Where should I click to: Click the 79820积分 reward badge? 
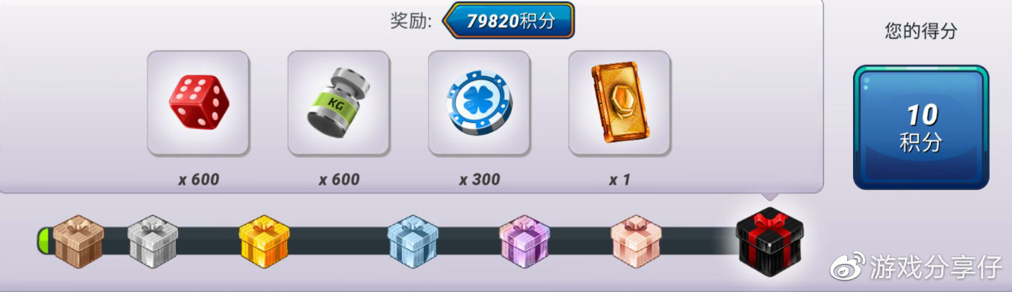(x=508, y=20)
